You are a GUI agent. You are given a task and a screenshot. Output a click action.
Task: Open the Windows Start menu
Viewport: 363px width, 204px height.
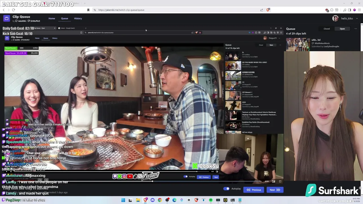(x=123, y=200)
